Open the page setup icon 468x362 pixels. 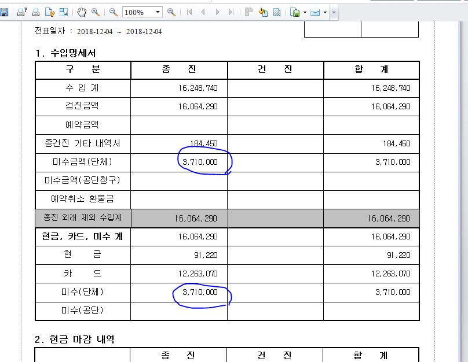click(50, 12)
